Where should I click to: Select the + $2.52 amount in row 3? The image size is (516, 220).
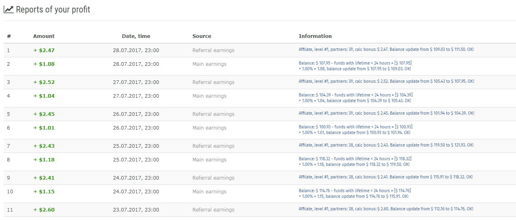(x=44, y=82)
